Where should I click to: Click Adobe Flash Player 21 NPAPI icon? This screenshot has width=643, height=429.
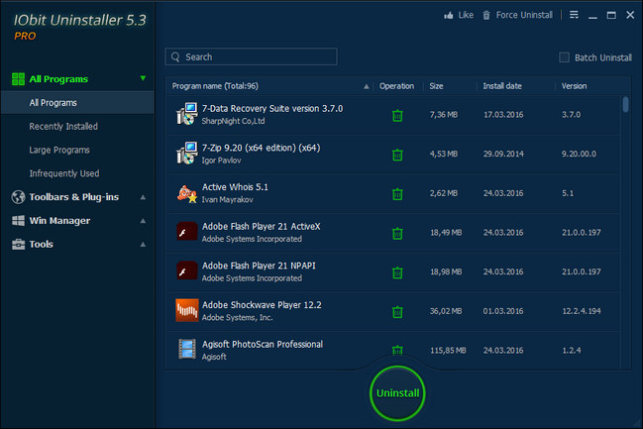coord(187,271)
